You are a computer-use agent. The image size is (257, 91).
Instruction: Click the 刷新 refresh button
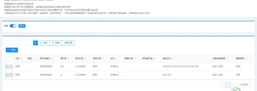(x=44, y=43)
